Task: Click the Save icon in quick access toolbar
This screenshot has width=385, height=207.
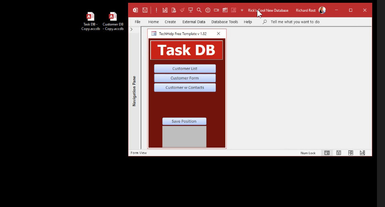Action: coord(145,10)
